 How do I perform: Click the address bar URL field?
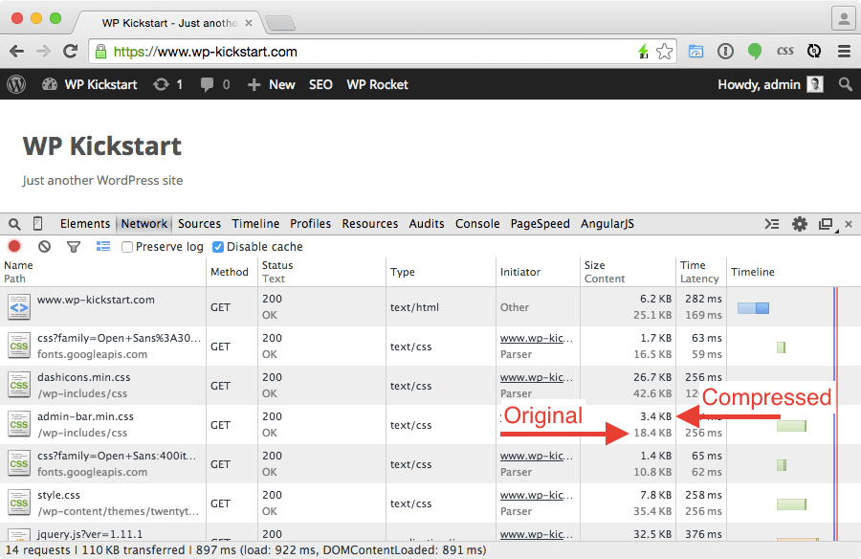coord(364,52)
